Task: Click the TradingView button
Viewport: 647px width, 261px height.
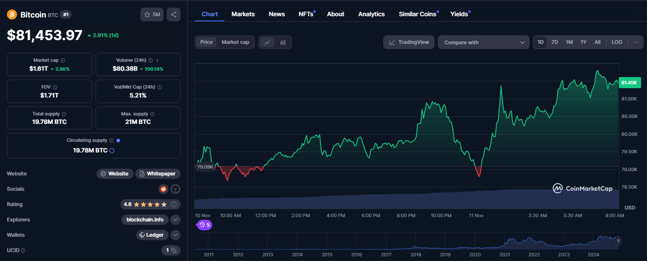Action: click(409, 42)
